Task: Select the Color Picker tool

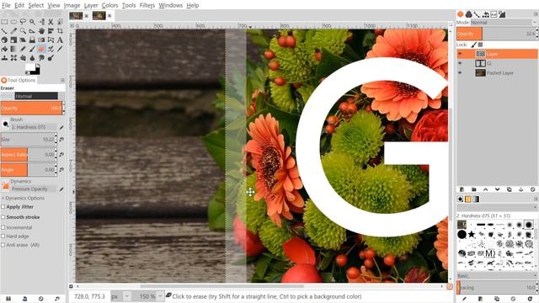Action: [13, 31]
